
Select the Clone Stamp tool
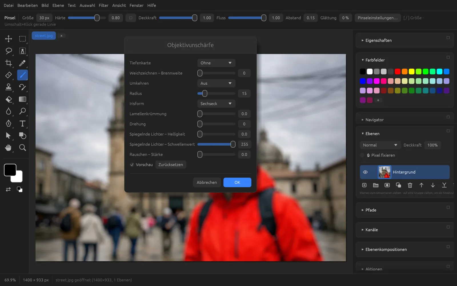tap(9, 87)
